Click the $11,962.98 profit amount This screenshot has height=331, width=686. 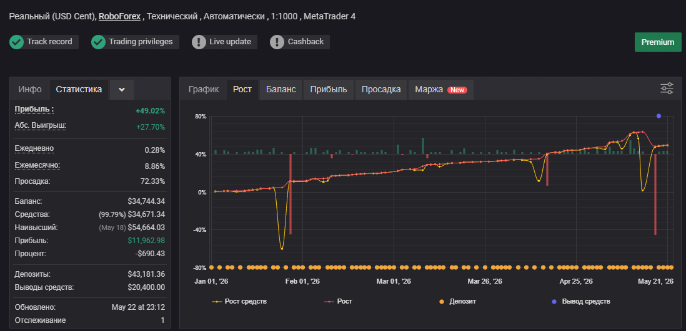point(146,241)
